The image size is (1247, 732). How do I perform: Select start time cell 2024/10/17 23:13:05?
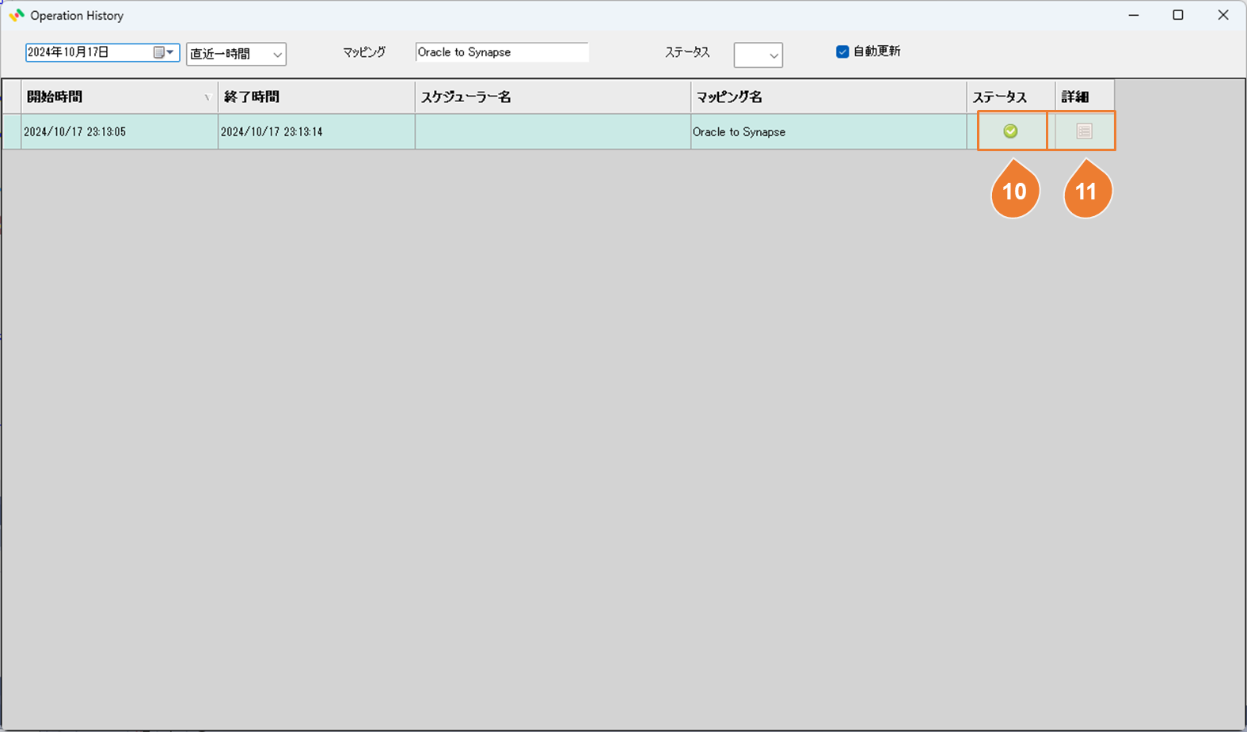click(x=120, y=131)
